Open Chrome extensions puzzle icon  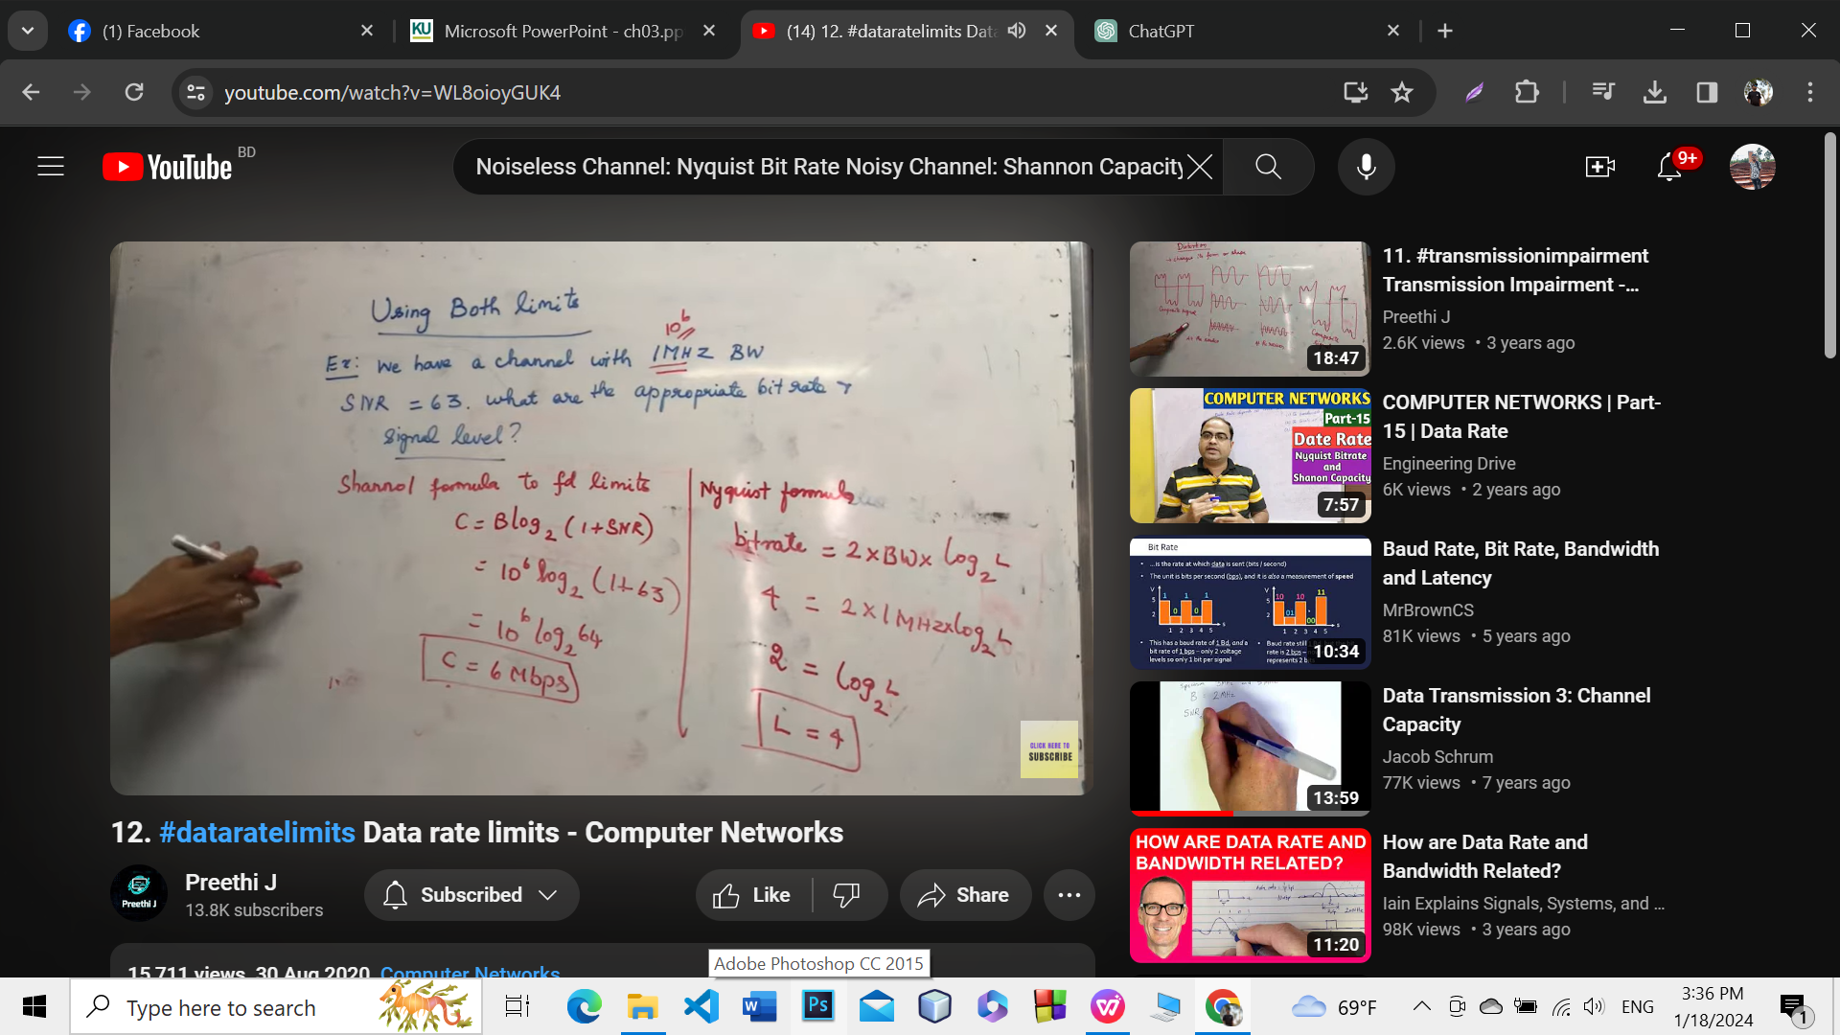[x=1527, y=92]
